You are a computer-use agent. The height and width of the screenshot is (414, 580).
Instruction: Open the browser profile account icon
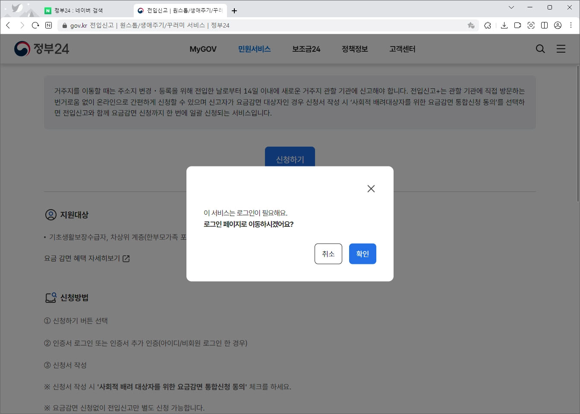coord(557,25)
